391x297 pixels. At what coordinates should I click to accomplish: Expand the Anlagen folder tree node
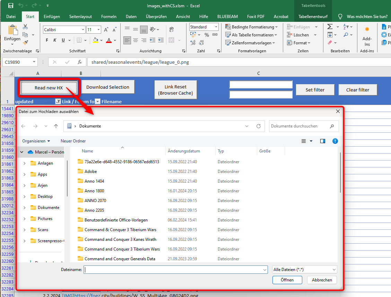pos(24,163)
